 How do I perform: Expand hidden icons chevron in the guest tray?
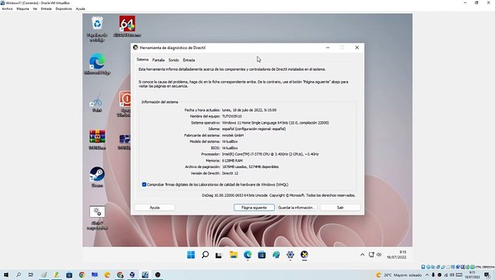[x=363, y=255]
